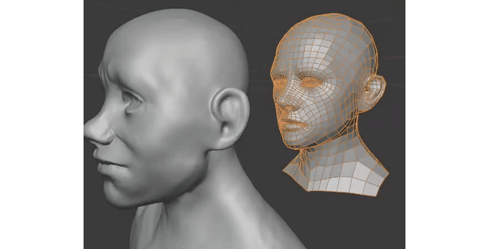Click the lips on the wireframe head
The image size is (489, 249).
point(292,124)
